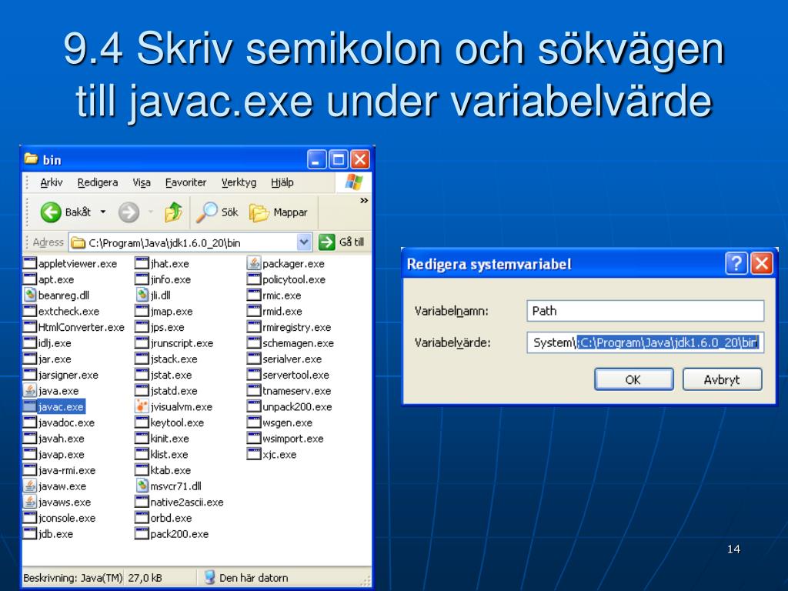Select the file name extcheck.exe
The width and height of the screenshot is (788, 591).
click(x=68, y=311)
